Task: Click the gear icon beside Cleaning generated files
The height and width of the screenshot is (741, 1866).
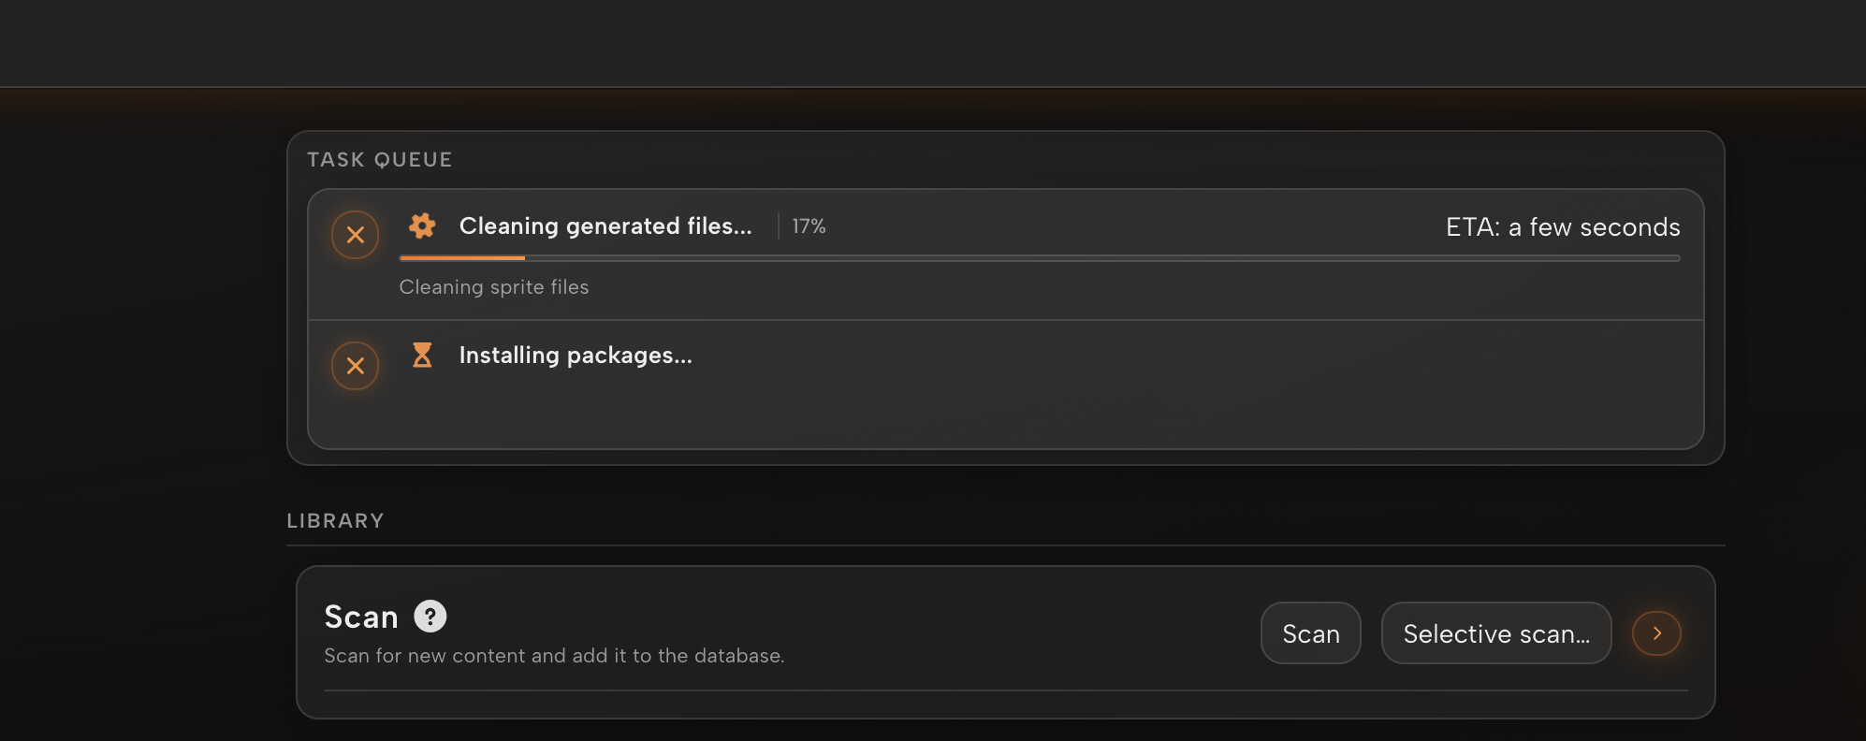Action: pyautogui.click(x=422, y=225)
